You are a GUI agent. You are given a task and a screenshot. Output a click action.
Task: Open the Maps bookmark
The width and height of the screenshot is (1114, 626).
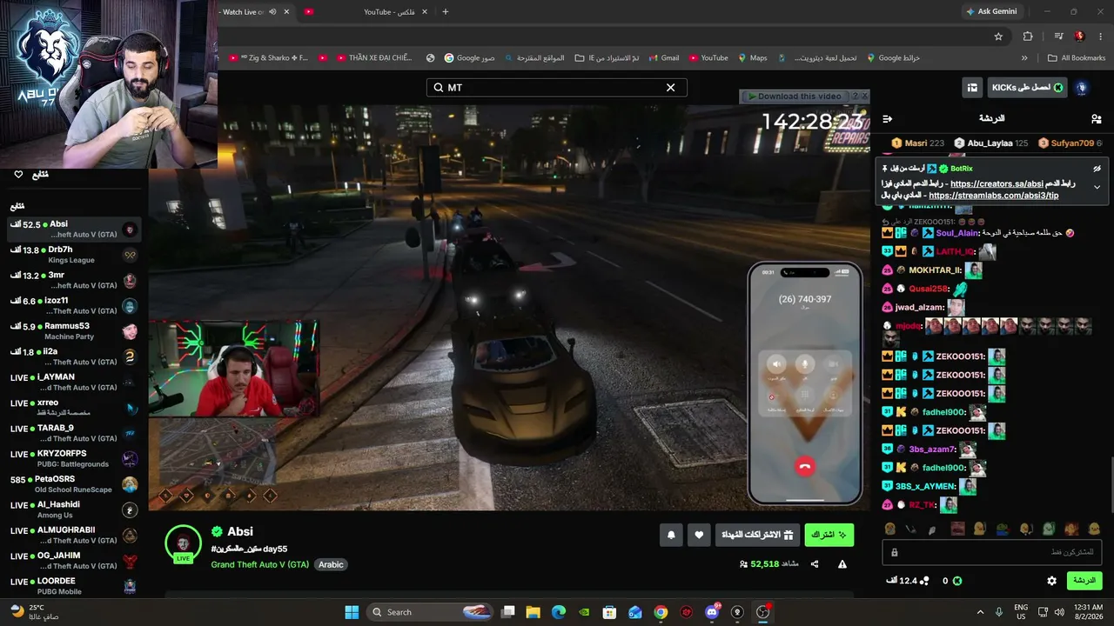point(753,58)
